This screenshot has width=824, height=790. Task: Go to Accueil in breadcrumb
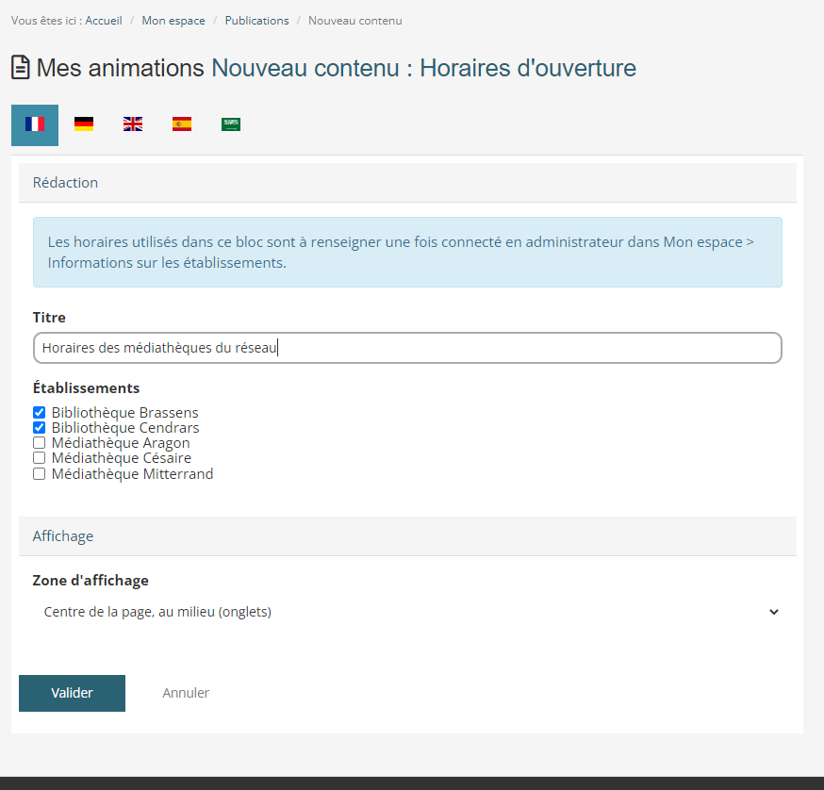pos(104,21)
